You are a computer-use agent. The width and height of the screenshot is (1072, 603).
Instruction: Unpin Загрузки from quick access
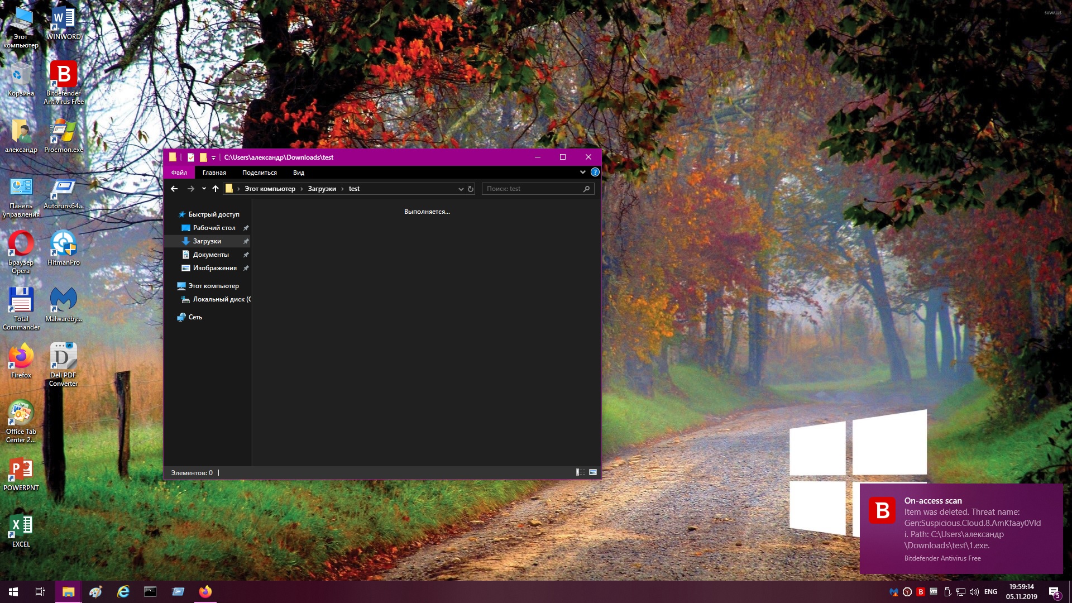(x=246, y=241)
